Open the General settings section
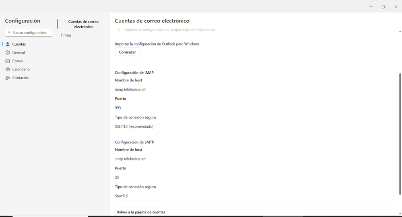 click(15, 53)
